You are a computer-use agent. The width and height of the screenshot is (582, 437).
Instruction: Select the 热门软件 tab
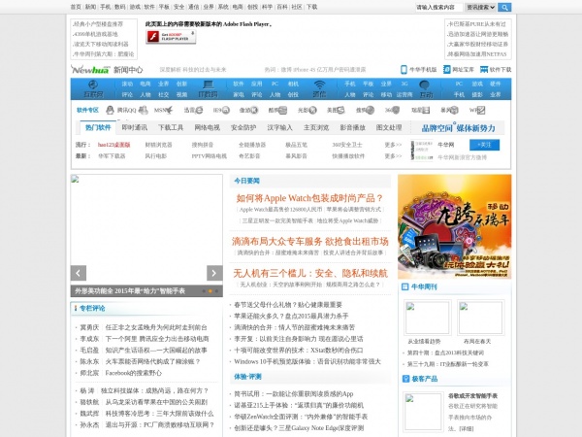click(98, 127)
